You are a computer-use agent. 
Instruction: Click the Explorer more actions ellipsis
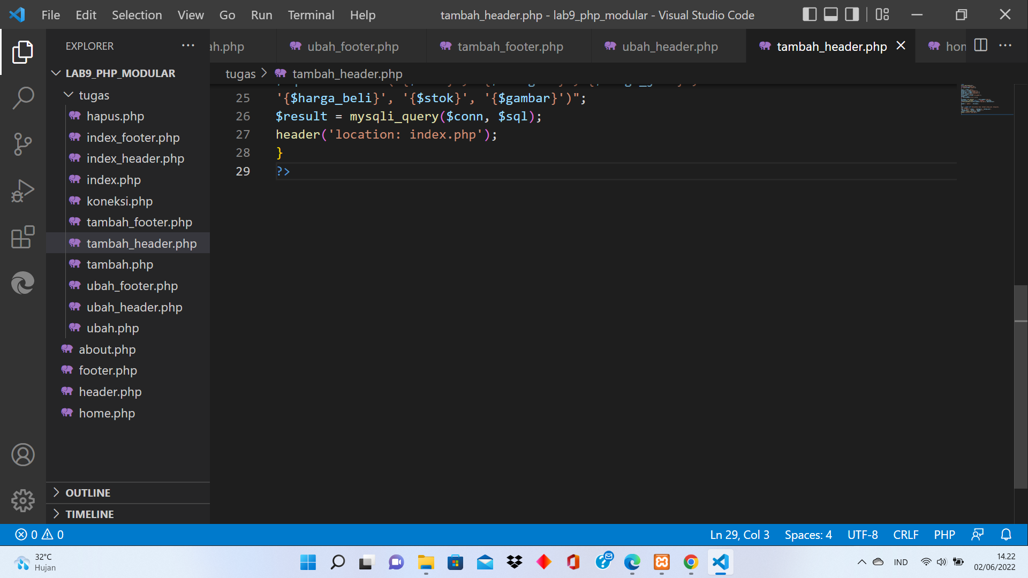tap(188, 46)
